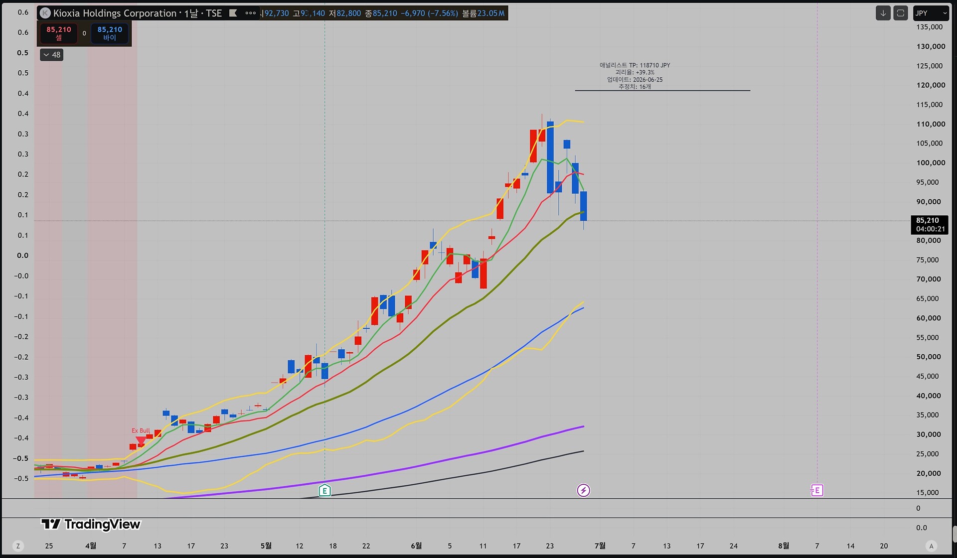Click the 135,000 price scale label
The height and width of the screenshot is (558, 957).
point(930,27)
